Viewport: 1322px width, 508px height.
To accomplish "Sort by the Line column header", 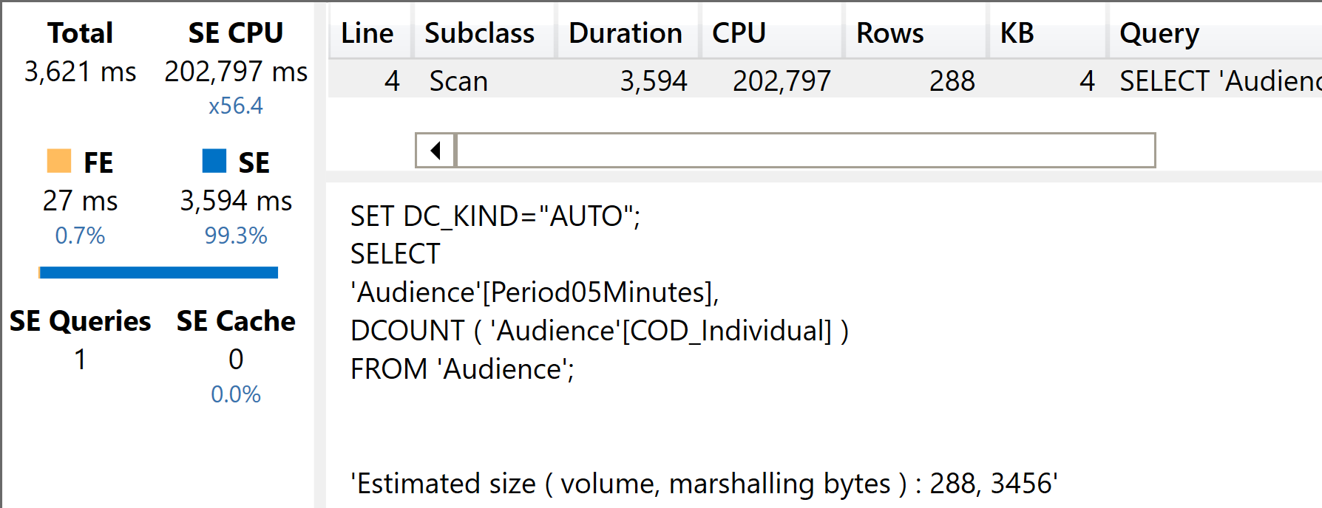I will click(x=367, y=33).
